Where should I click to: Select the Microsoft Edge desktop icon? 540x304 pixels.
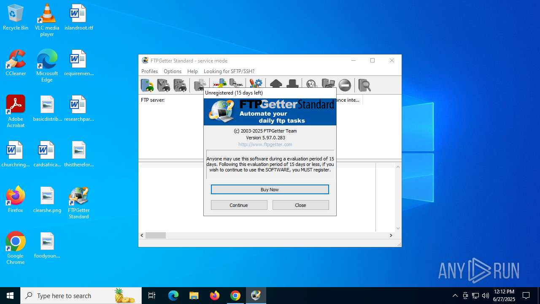click(47, 65)
